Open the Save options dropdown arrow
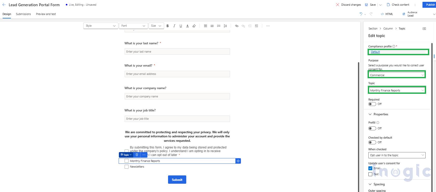This screenshot has width=436, height=192. coord(380,5)
